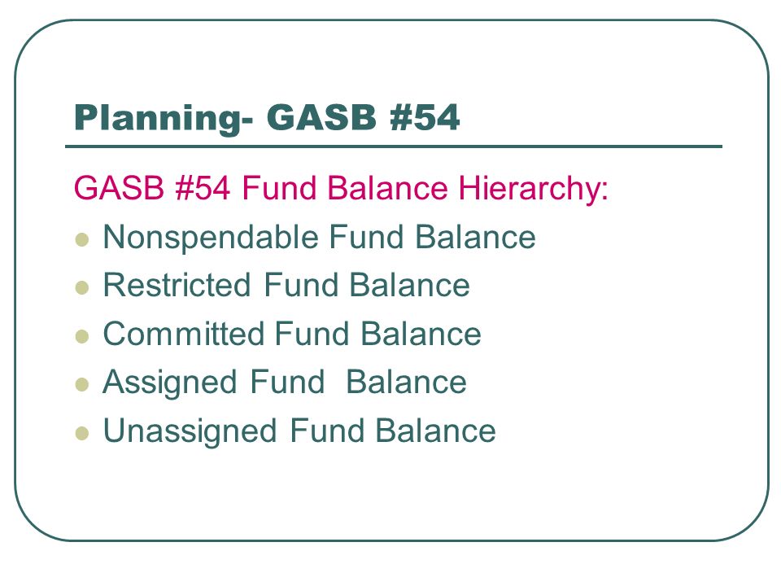Click the horizontal line under the title

tap(394, 146)
